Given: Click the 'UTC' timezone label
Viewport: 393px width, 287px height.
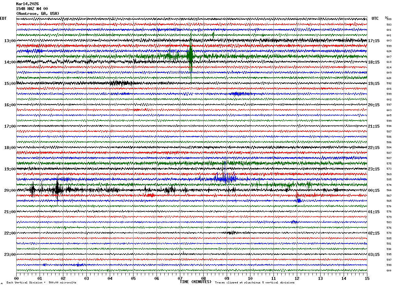Looking at the screenshot, I should coord(375,18).
